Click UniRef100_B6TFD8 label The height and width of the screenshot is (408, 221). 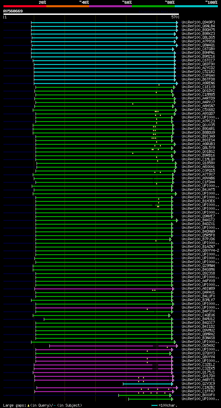click(198, 80)
